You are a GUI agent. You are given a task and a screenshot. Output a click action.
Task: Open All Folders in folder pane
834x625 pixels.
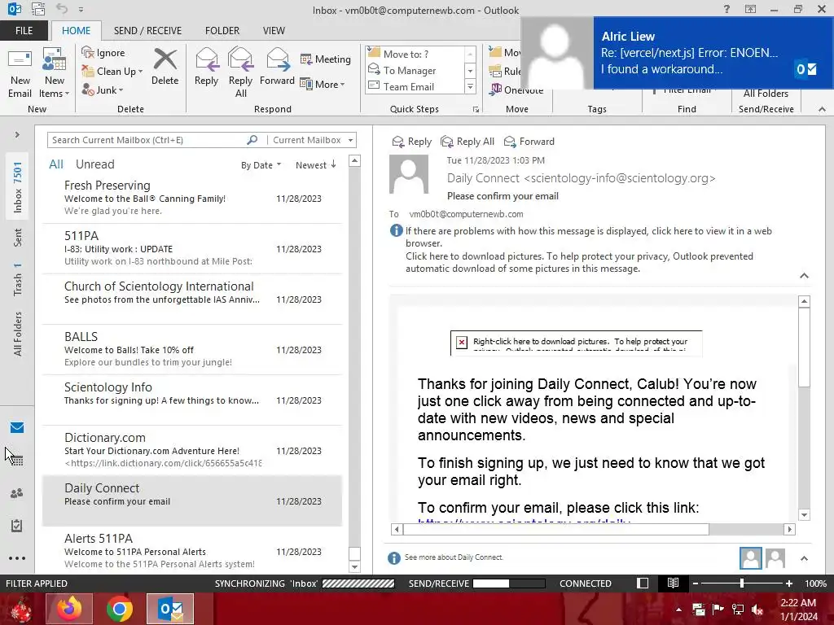pyautogui.click(x=18, y=334)
